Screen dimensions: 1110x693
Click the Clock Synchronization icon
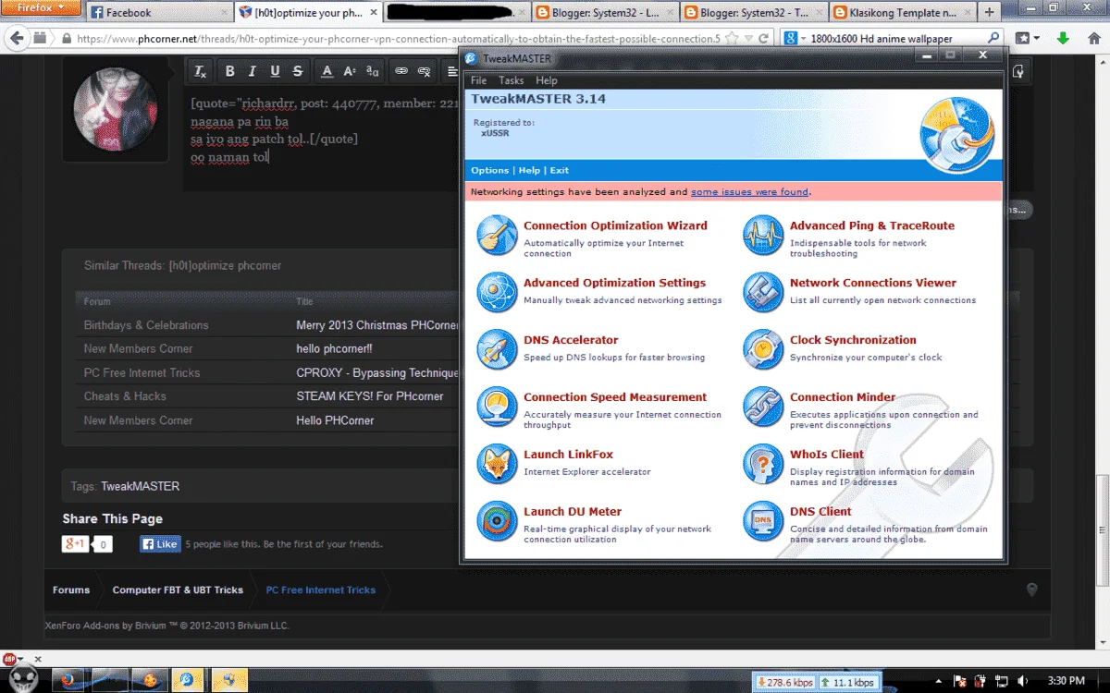763,349
